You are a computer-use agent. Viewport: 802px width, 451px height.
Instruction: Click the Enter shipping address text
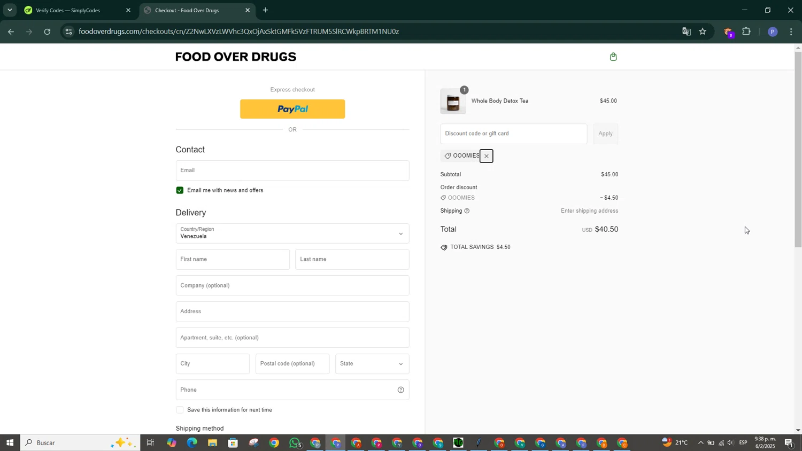tap(589, 211)
